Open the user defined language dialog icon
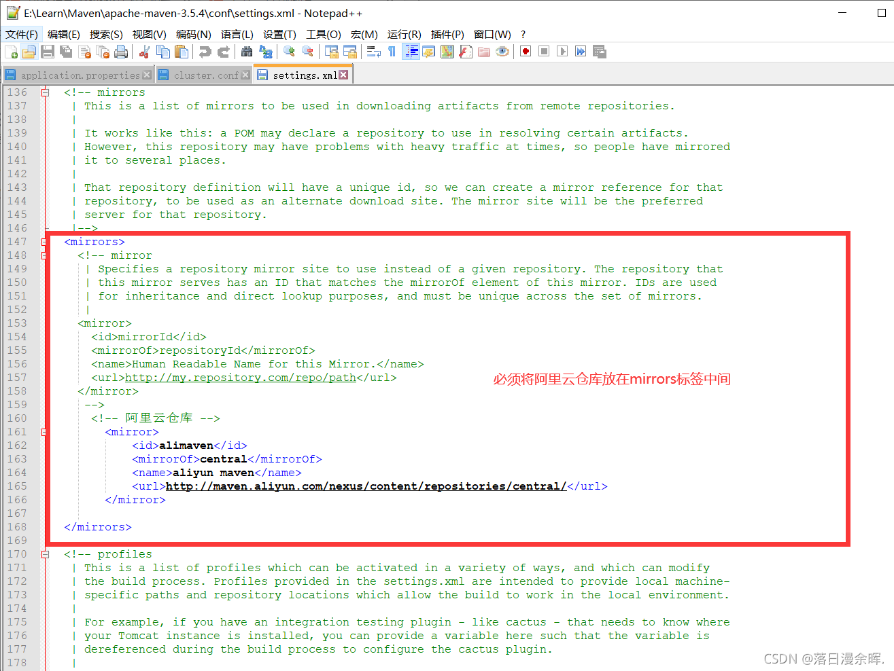This screenshot has width=894, height=671. [x=429, y=52]
